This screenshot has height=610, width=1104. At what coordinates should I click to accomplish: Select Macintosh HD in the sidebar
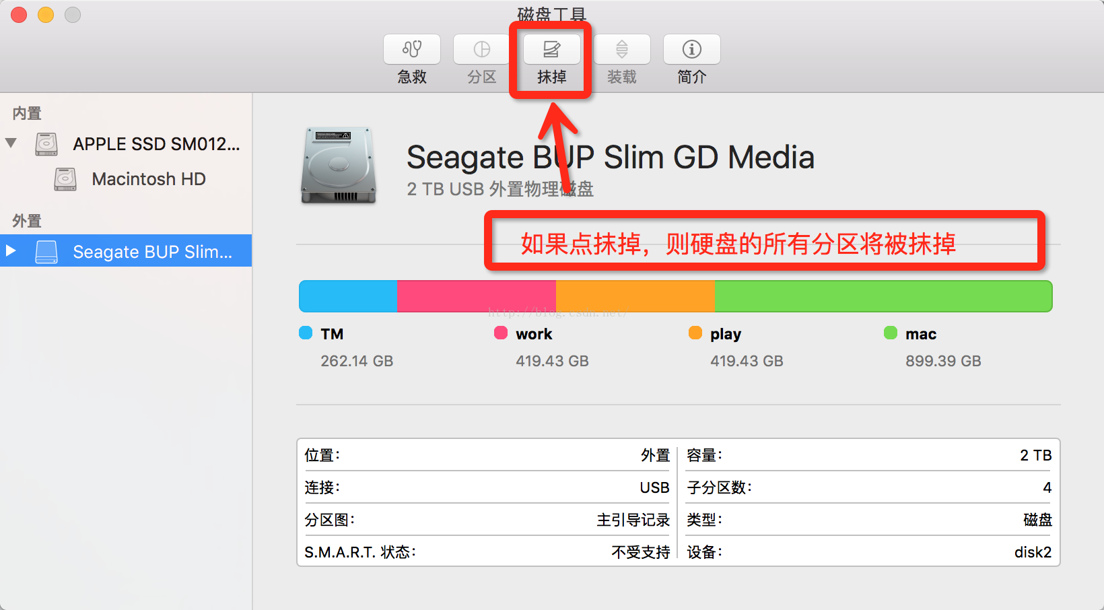coord(149,179)
